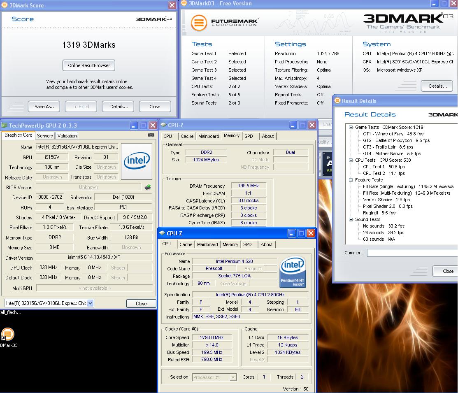The image size is (458, 393).
Task: Open the Memory tab in front CPU-Z
Action: coord(230,244)
